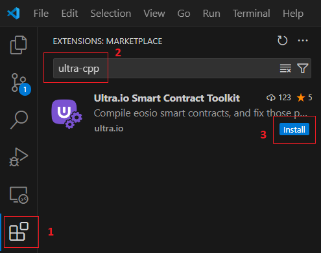Refresh the extensions marketplace list
The height and width of the screenshot is (253, 321).
click(x=282, y=40)
